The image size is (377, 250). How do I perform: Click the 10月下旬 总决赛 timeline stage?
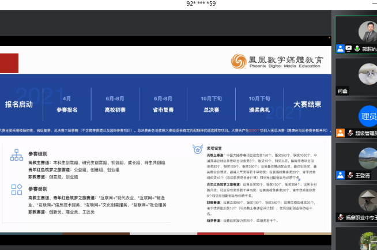[212, 104]
